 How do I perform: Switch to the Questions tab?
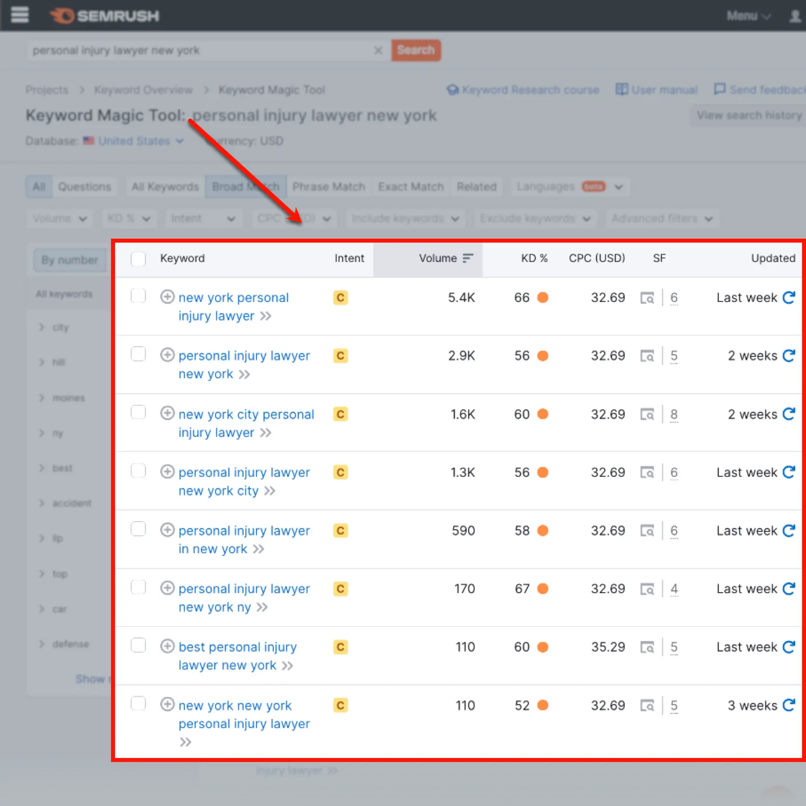coord(85,187)
